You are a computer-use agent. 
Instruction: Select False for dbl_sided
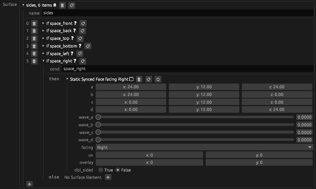pyautogui.click(x=118, y=170)
